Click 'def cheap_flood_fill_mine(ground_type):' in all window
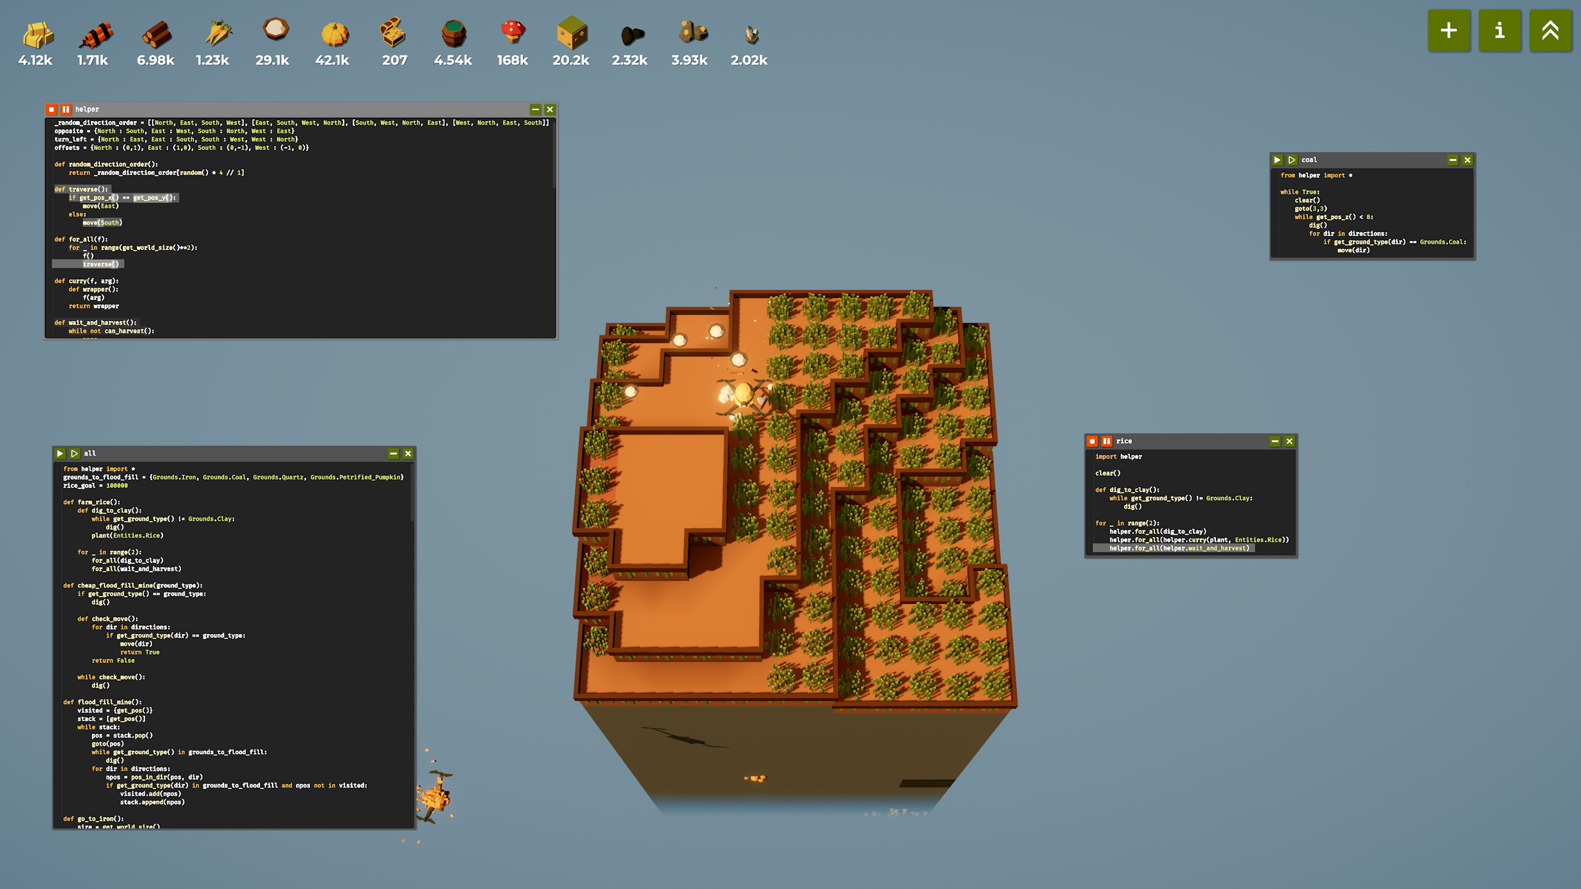 133,585
